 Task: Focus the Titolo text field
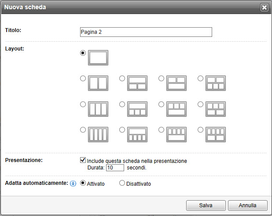pos(146,32)
